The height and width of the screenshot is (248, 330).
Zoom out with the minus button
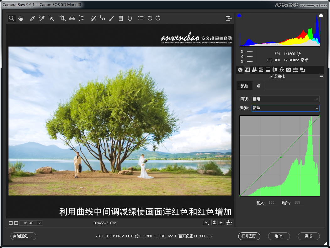point(11,223)
